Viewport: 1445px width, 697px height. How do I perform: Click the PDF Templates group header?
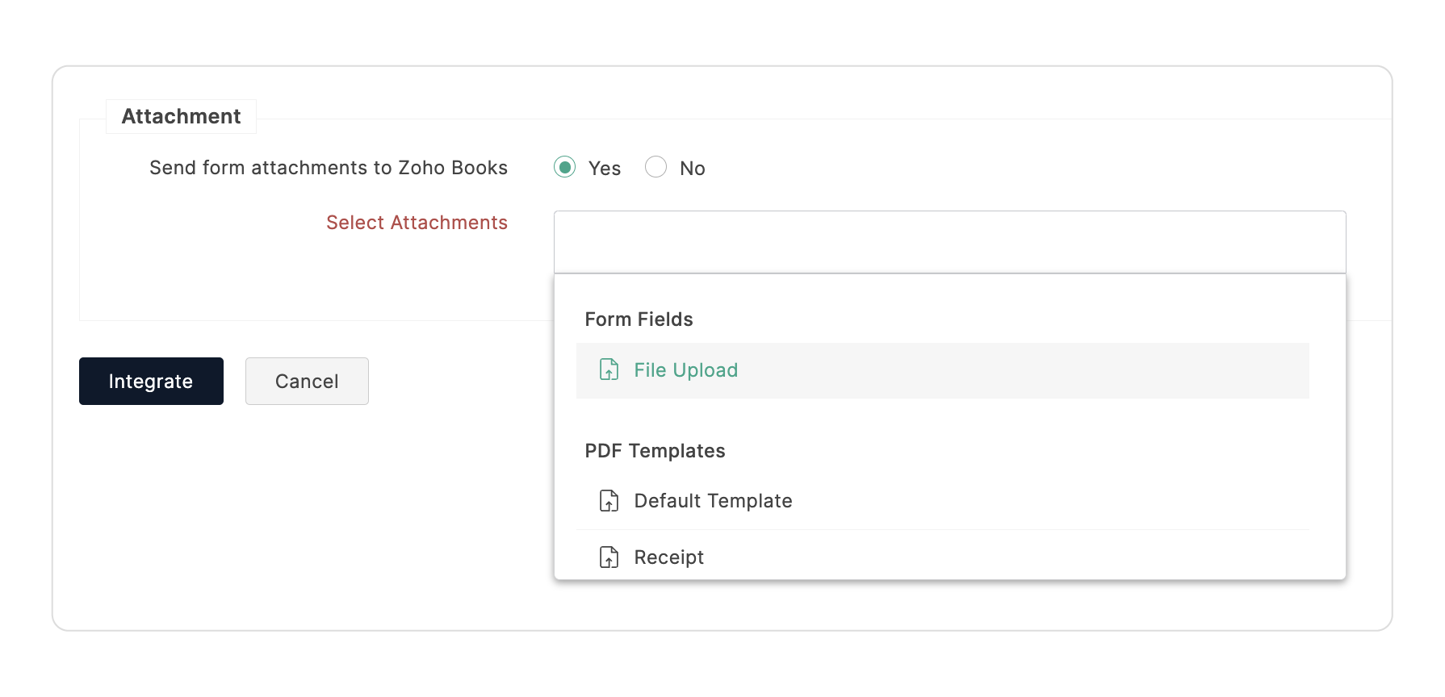(x=655, y=451)
